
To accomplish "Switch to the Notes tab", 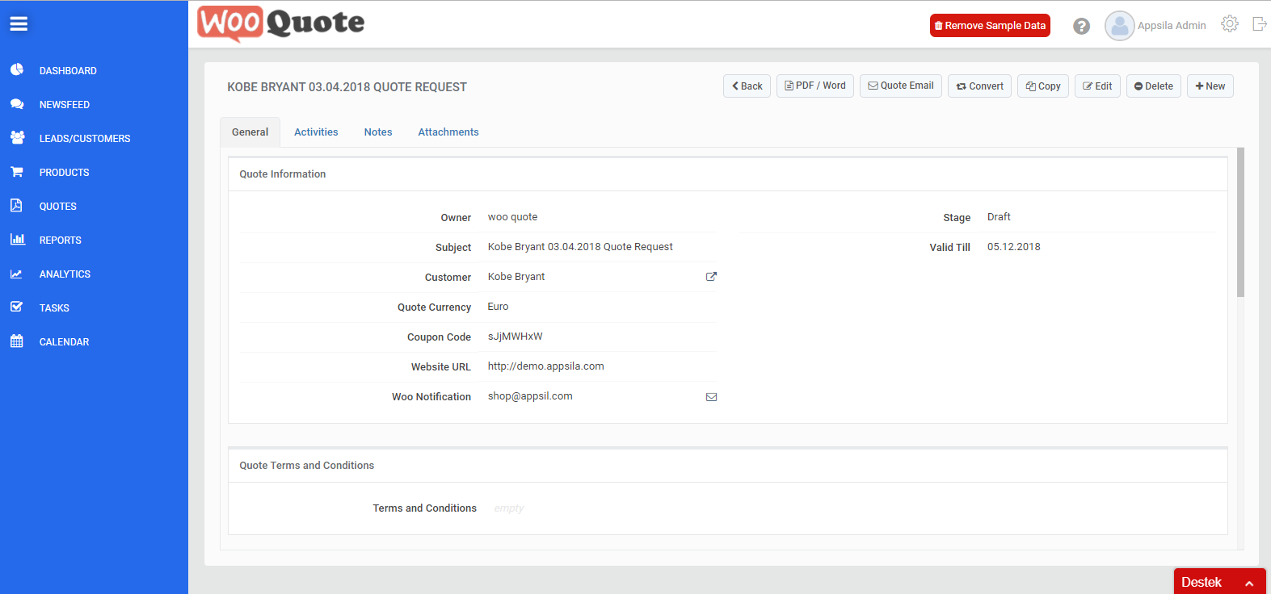I will pyautogui.click(x=378, y=132).
